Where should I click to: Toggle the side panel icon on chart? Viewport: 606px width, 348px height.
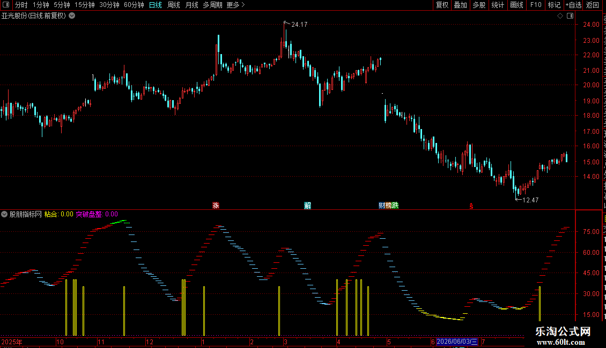coord(570,16)
